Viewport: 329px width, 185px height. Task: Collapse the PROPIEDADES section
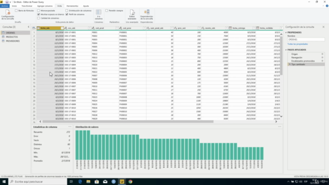pyautogui.click(x=286, y=32)
